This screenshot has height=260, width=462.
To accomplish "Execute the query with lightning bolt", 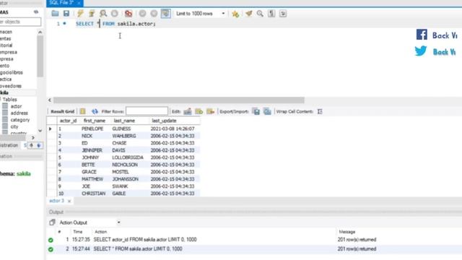I will tap(80, 13).
